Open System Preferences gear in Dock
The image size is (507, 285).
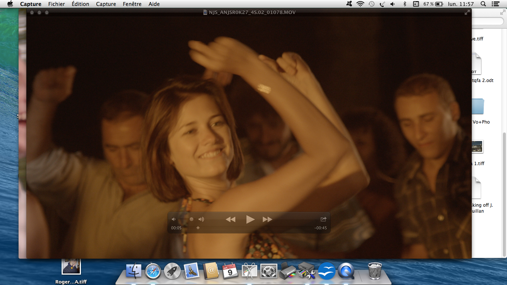coord(269,271)
